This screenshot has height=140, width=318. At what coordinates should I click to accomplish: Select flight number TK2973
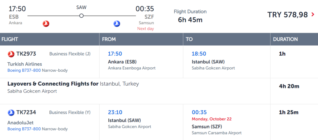pyautogui.click(x=26, y=54)
